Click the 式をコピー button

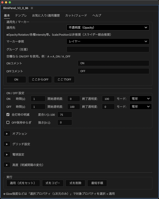(x=53, y=183)
